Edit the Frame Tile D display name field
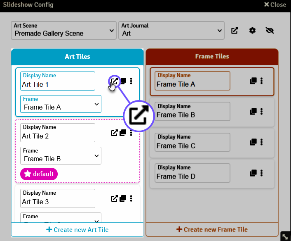The height and width of the screenshot is (241, 291). pos(192,173)
